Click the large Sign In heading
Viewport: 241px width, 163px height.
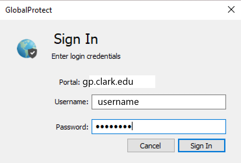pyautogui.click(x=76, y=39)
